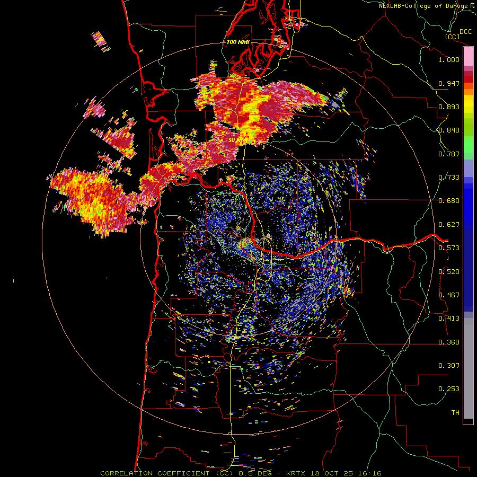Click the TH label at the legend bottom
The width and height of the screenshot is (477, 477).
coord(455,413)
